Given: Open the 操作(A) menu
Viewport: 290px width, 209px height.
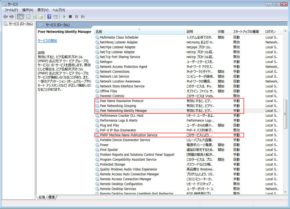Looking at the screenshot, I should (28, 10).
